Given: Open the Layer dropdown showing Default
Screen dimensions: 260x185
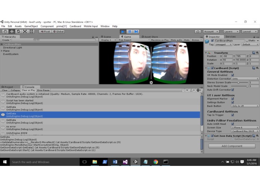Looking at the screenshot, I should (250, 45).
